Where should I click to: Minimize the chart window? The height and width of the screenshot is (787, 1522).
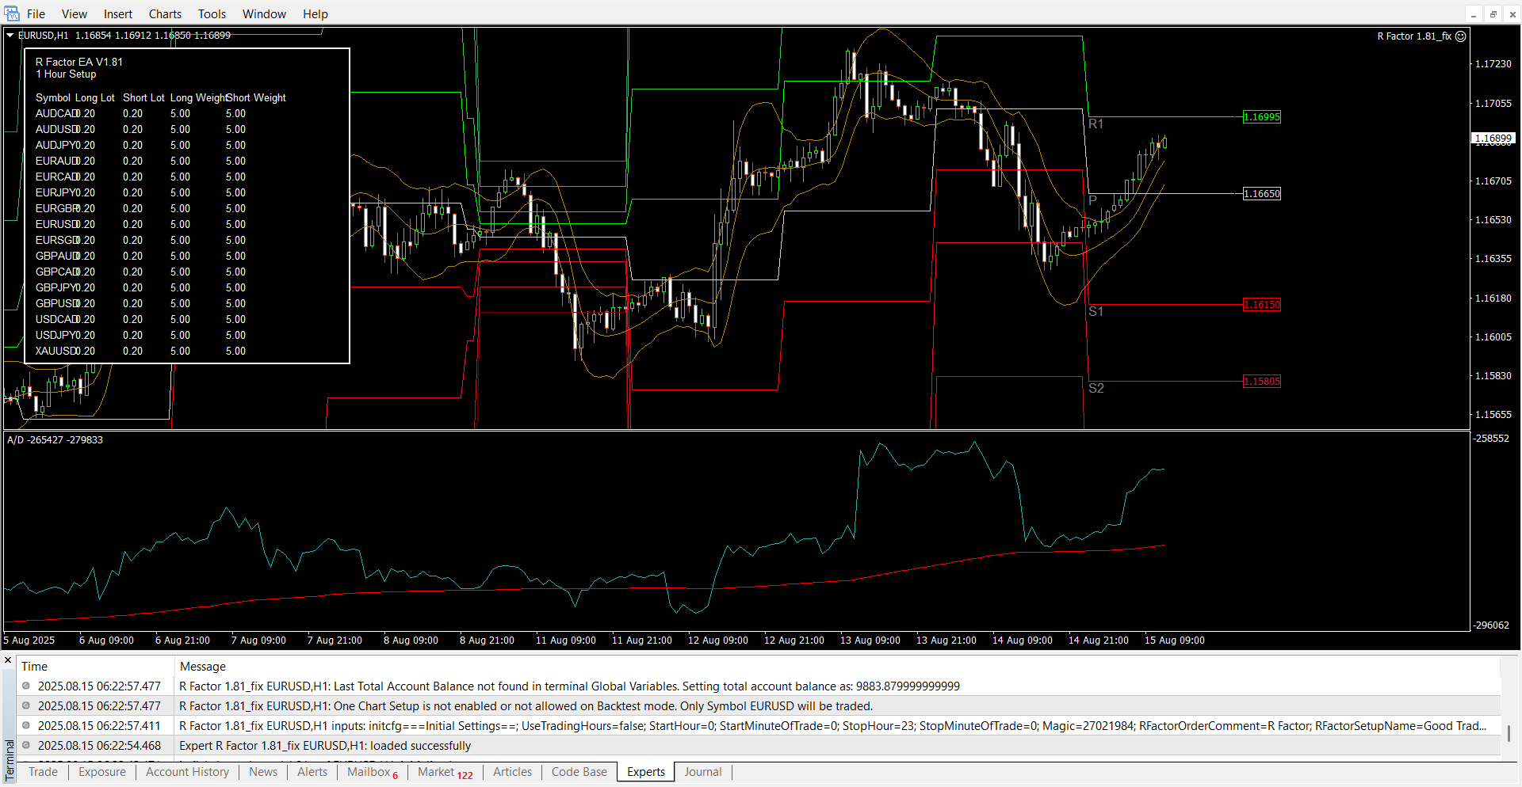pos(1474,14)
